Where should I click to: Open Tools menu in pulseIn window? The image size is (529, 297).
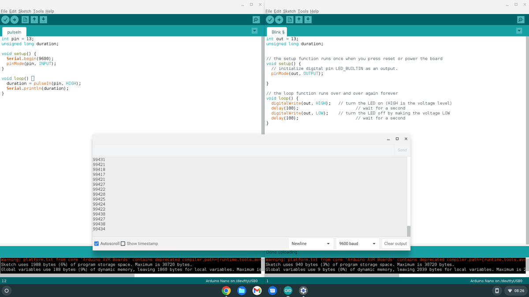tap(38, 11)
